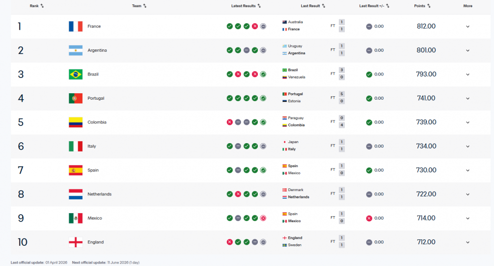
Task: Click the Latest Results column header
Action: click(246, 5)
